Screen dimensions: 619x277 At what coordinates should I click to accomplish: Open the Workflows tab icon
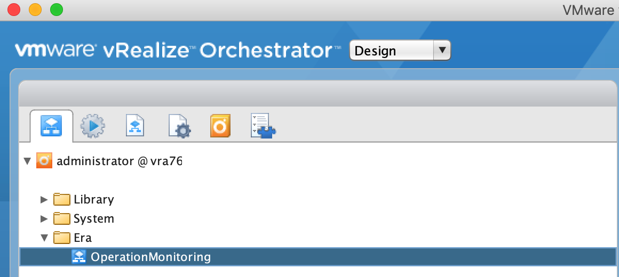(x=51, y=126)
